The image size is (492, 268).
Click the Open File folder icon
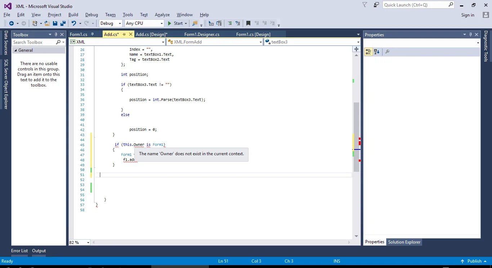click(47, 23)
